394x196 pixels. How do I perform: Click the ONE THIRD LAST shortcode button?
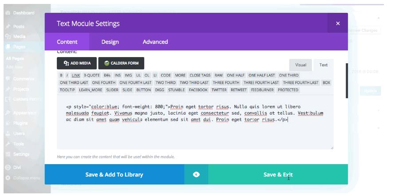coord(74,82)
